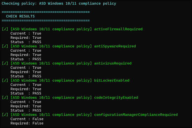Click 'Current : True' under activeFirewallRequired
The width and height of the screenshot is (192, 128).
pos(26,33)
